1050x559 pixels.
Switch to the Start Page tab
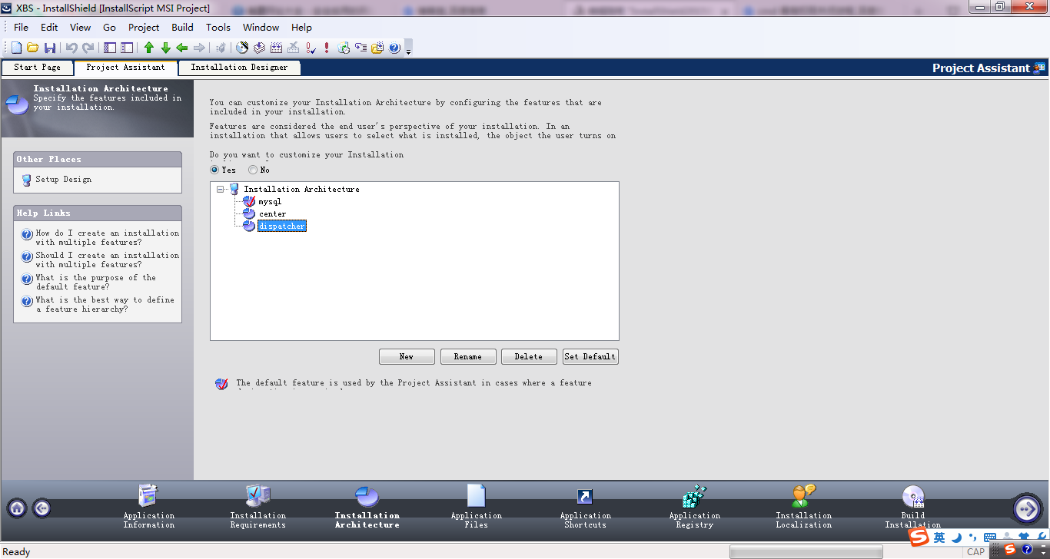[37, 68]
